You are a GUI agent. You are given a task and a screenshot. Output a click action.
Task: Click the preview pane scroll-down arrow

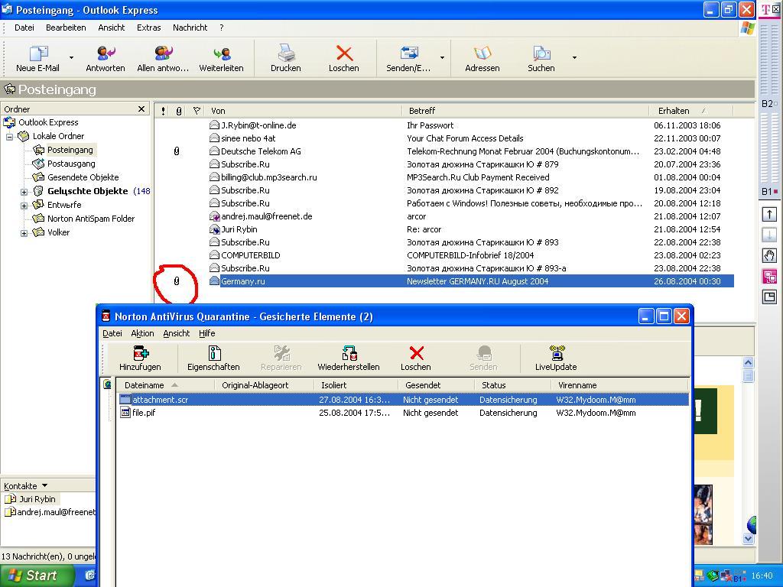(x=748, y=539)
